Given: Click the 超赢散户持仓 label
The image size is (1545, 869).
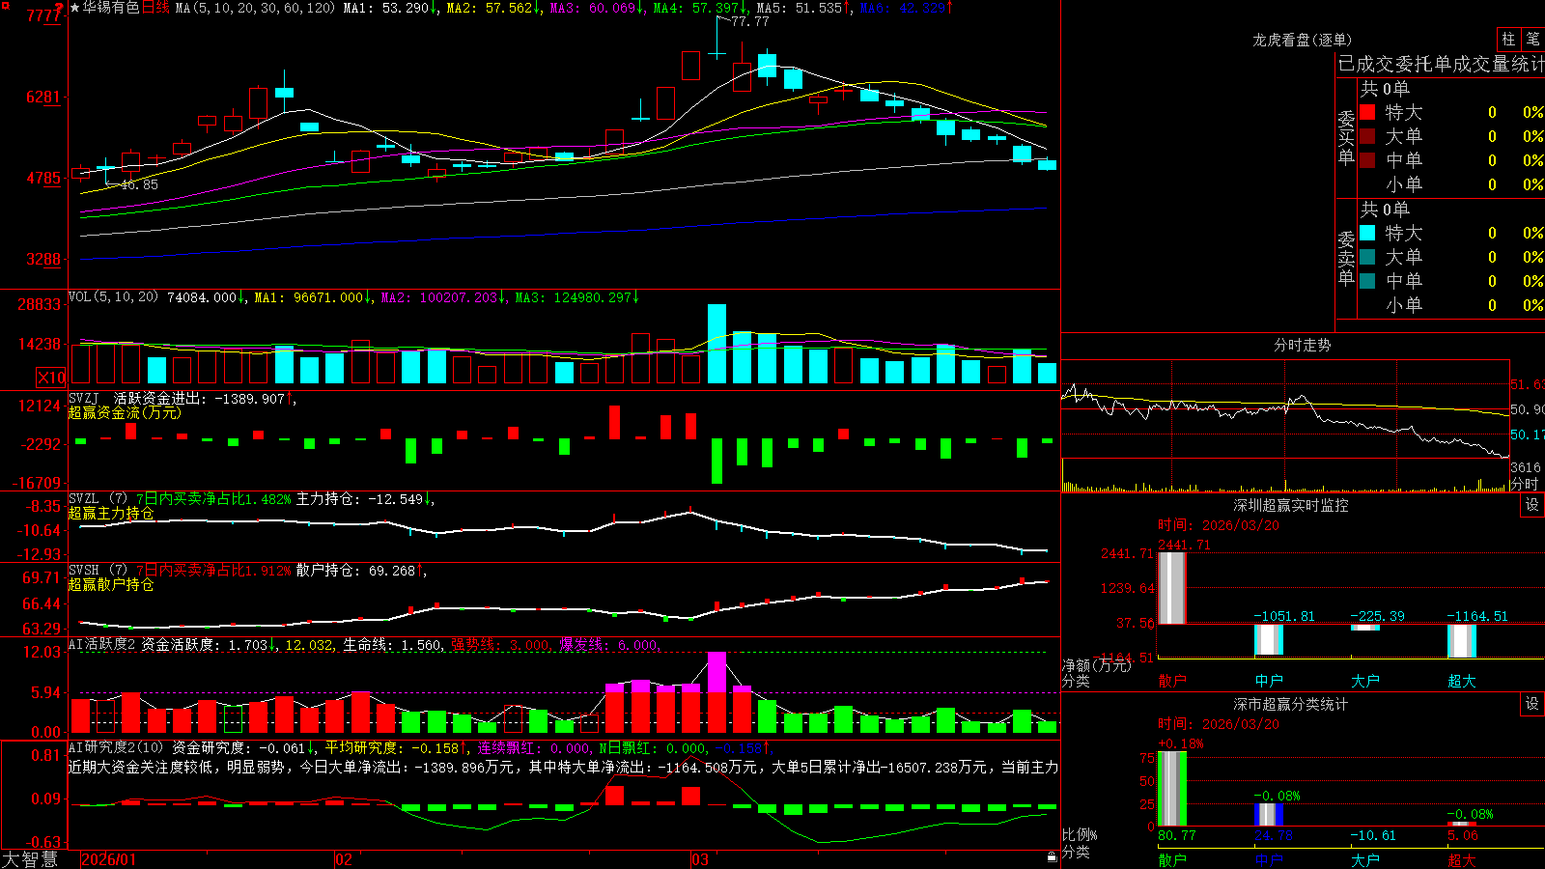Looking at the screenshot, I should point(111,584).
